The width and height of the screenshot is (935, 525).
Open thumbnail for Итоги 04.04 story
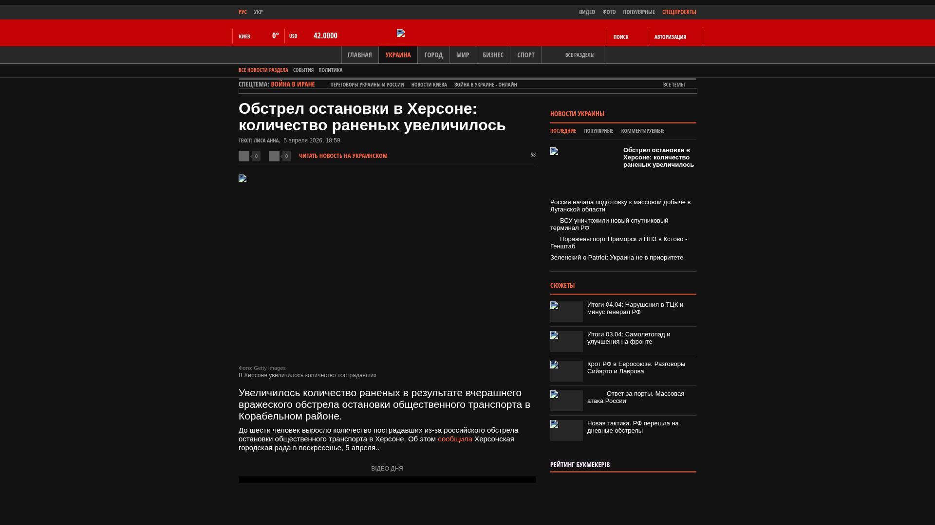pos(566,312)
